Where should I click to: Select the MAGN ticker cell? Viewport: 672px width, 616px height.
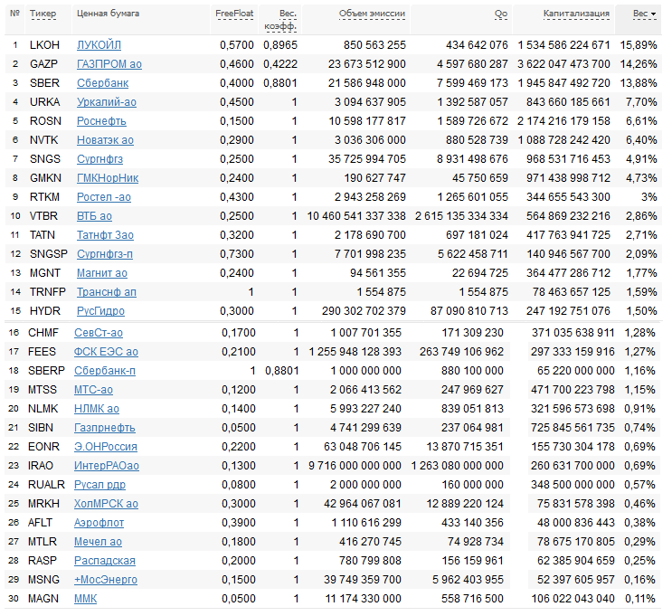coord(43,599)
